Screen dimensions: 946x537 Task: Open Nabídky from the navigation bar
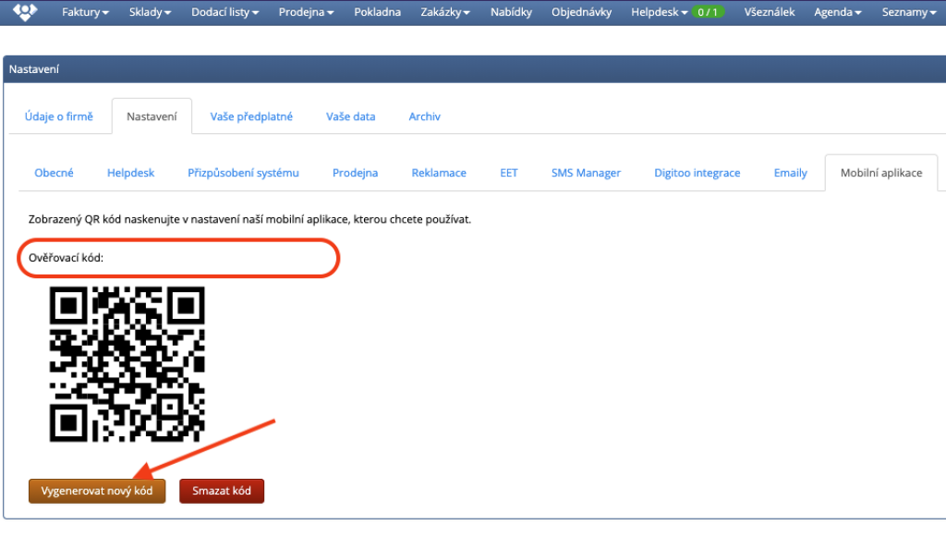(511, 13)
